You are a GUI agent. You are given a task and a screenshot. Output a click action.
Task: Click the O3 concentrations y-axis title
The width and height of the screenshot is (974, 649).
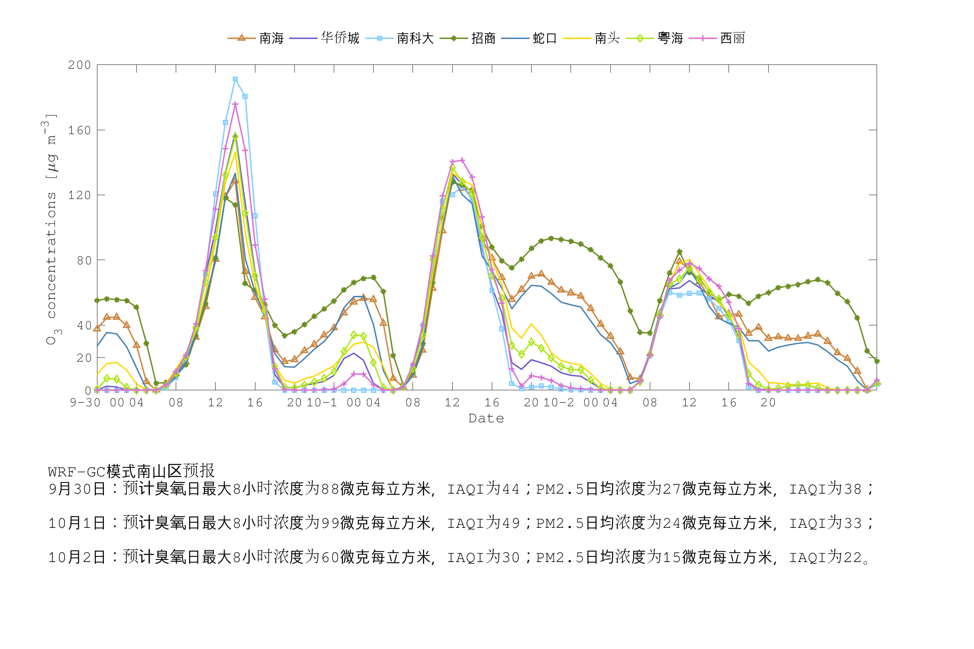point(52,229)
